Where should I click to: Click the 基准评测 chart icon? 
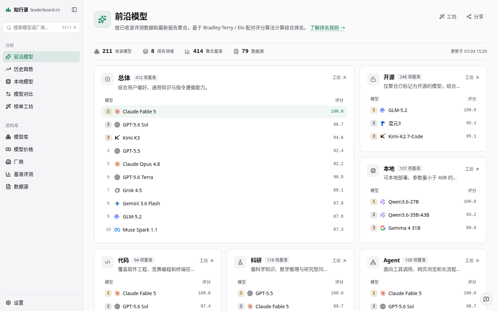coord(8,174)
